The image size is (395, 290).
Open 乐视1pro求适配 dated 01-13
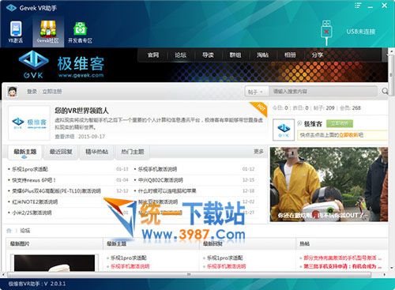tap(30, 169)
